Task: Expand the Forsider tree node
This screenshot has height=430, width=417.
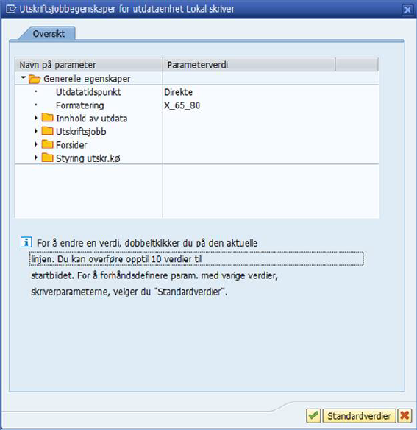Action: pos(36,144)
